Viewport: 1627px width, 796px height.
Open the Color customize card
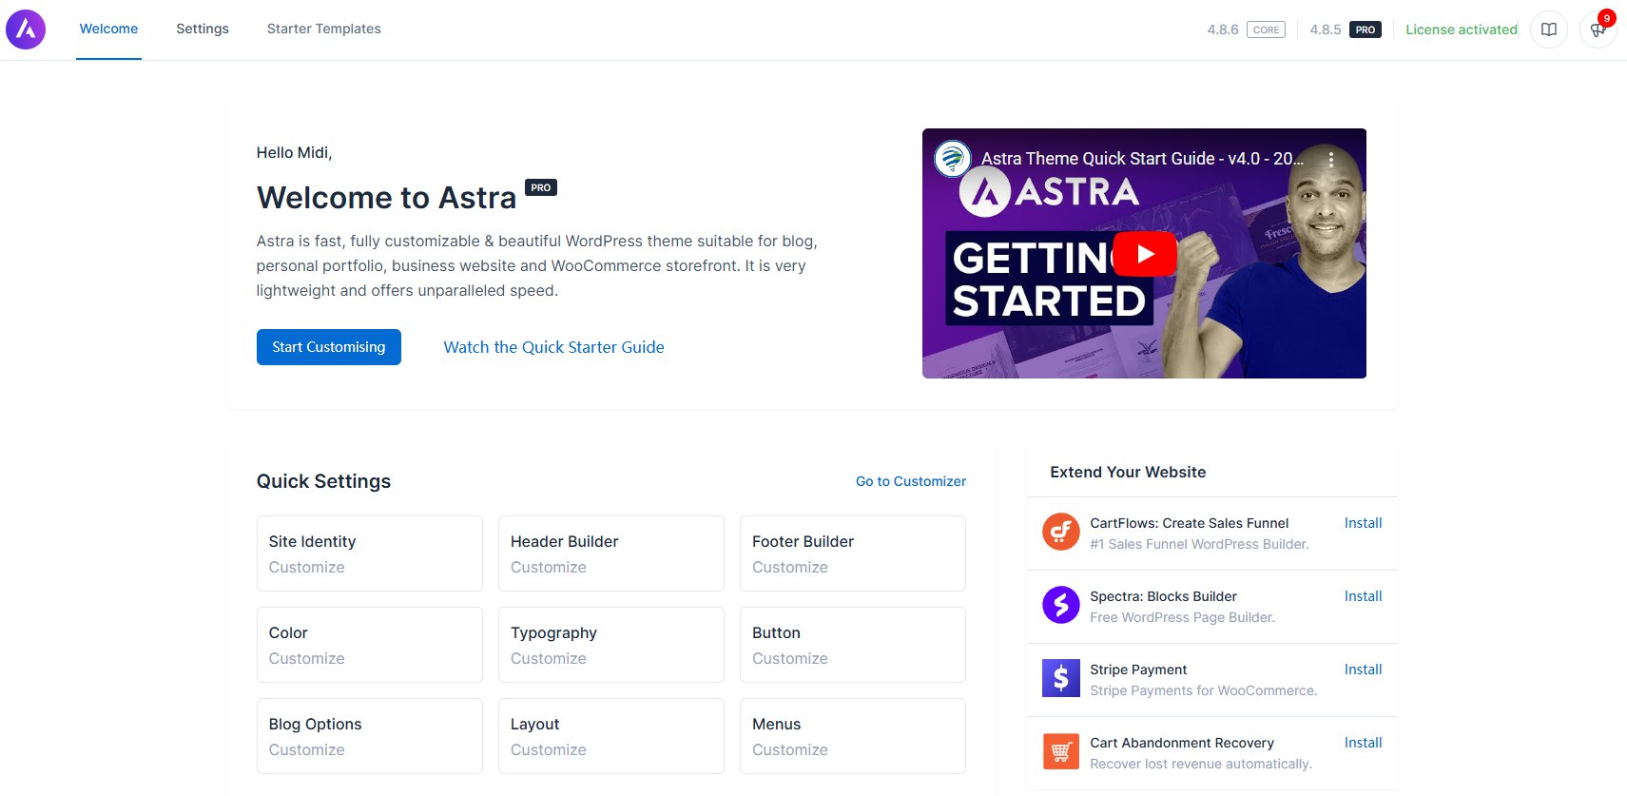point(370,645)
